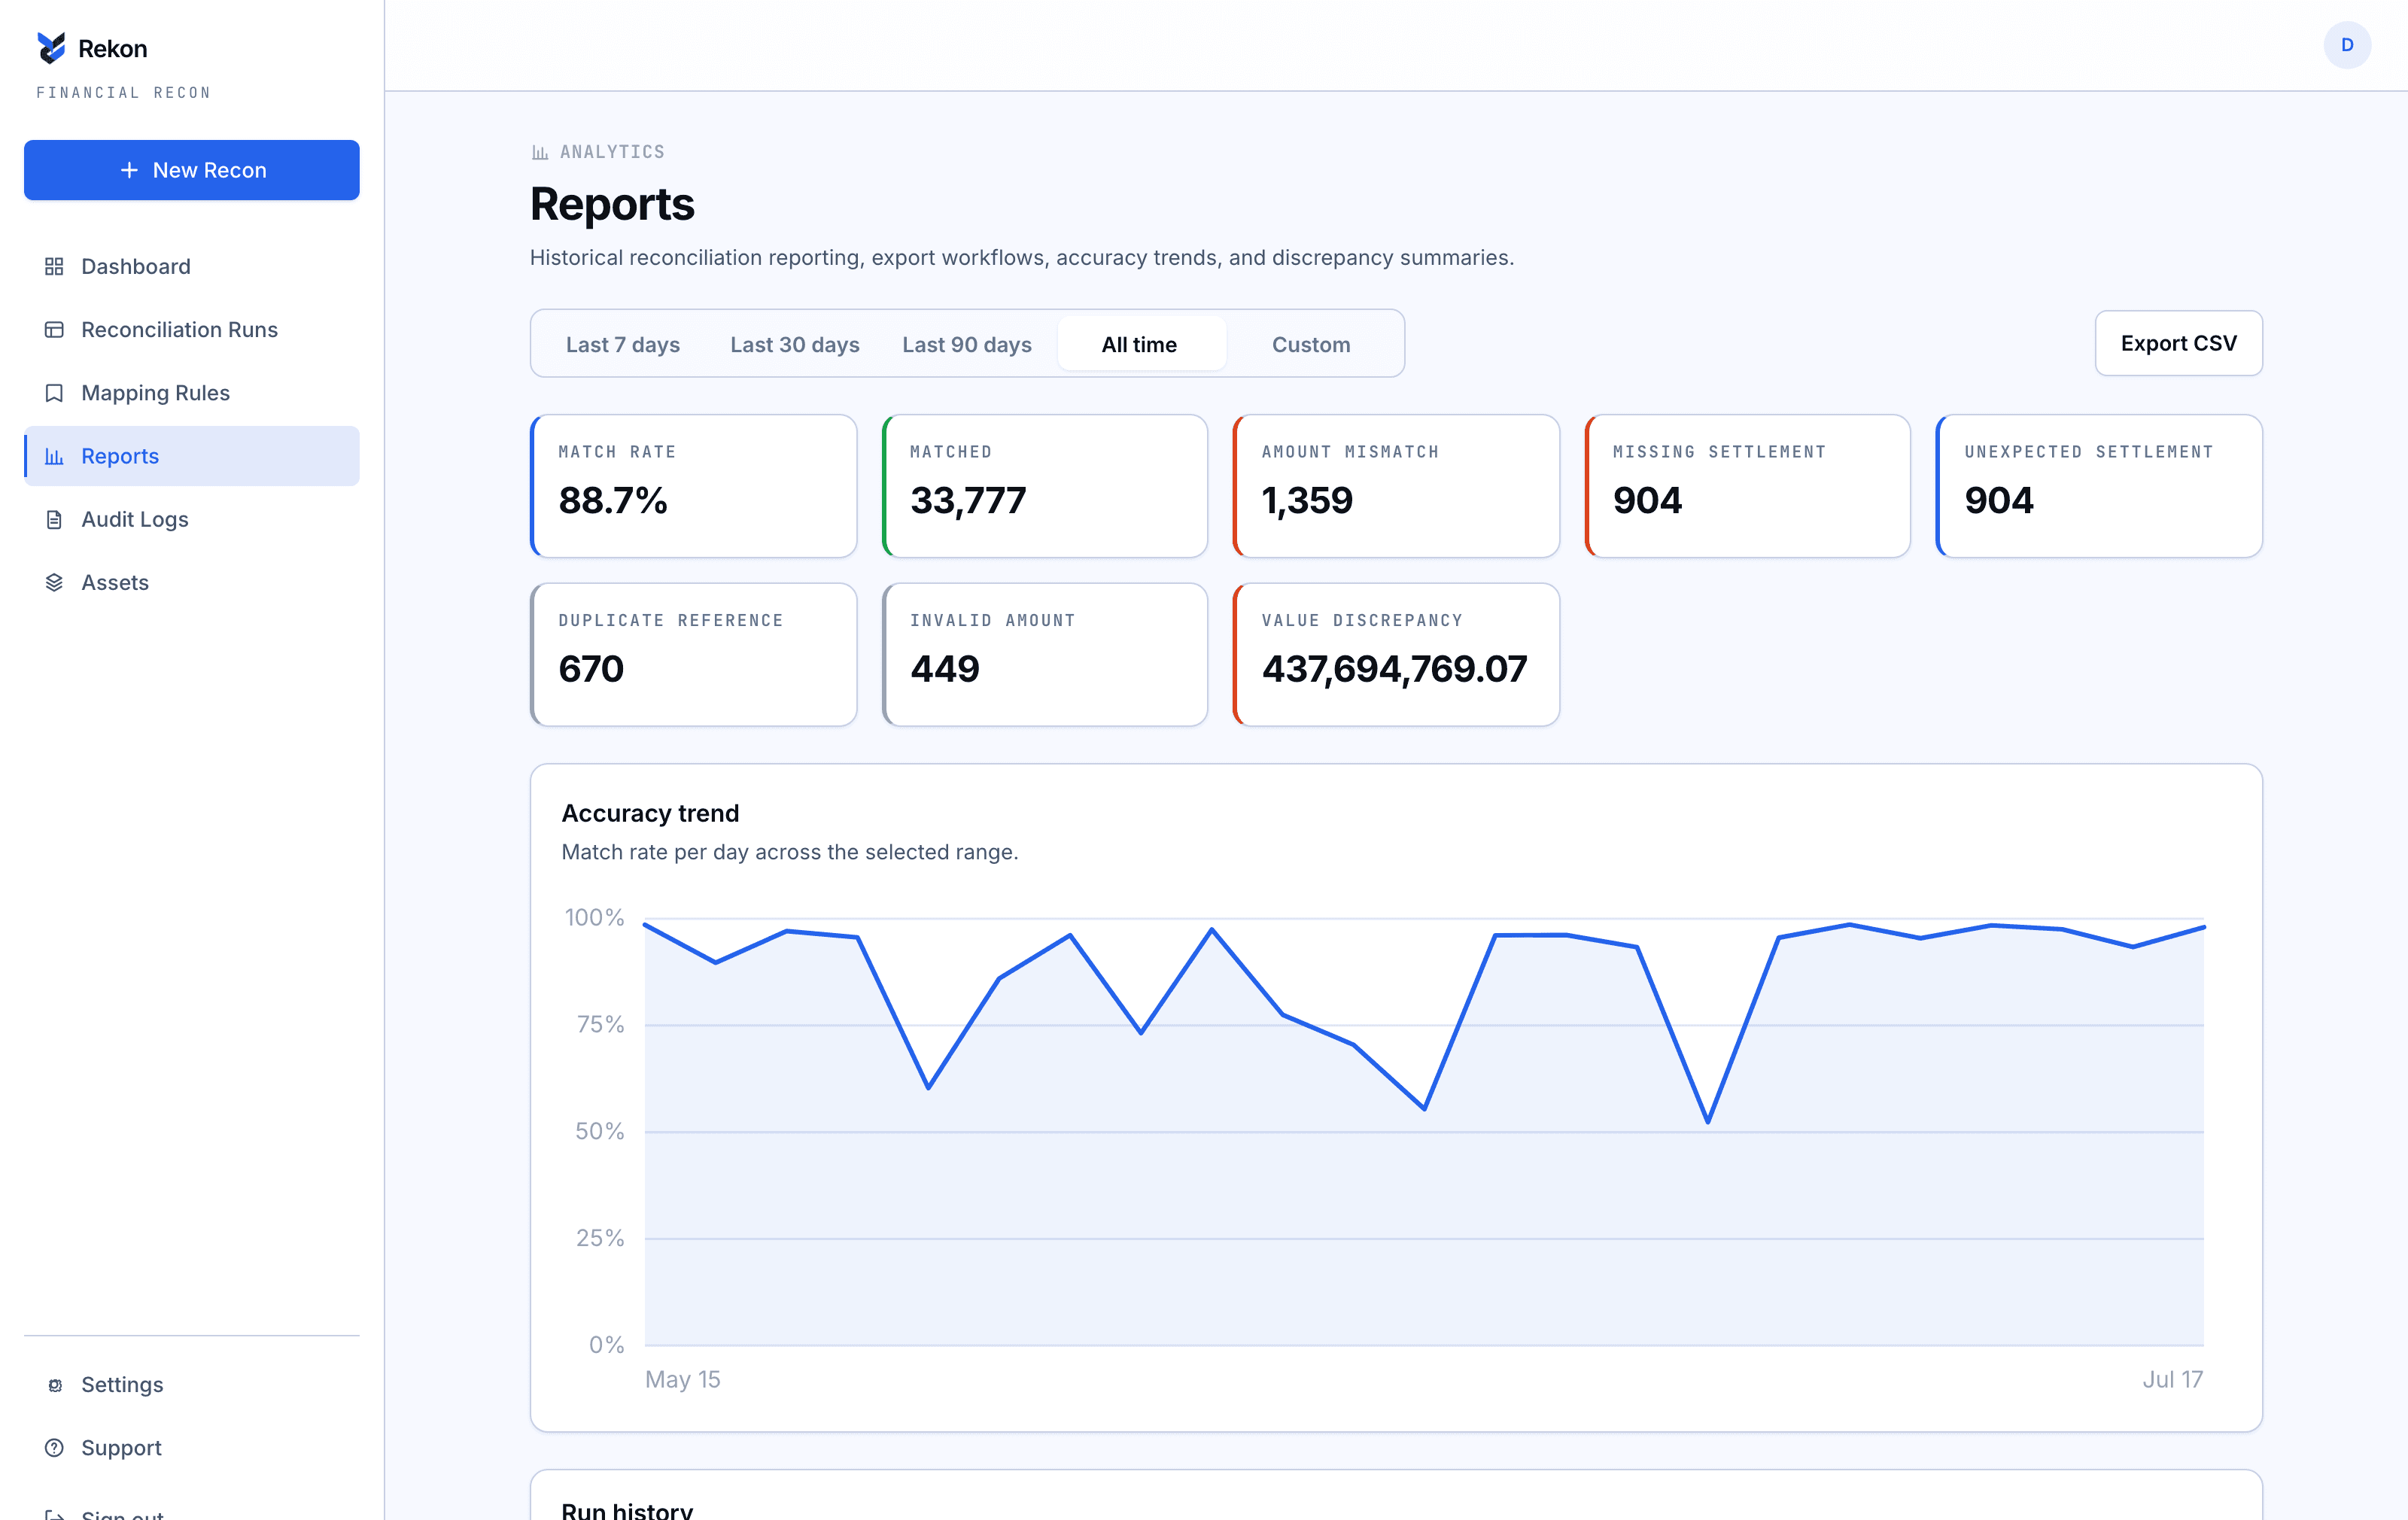Image resolution: width=2408 pixels, height=1520 pixels.
Task: Click the 25% axis label
Action: point(600,1238)
